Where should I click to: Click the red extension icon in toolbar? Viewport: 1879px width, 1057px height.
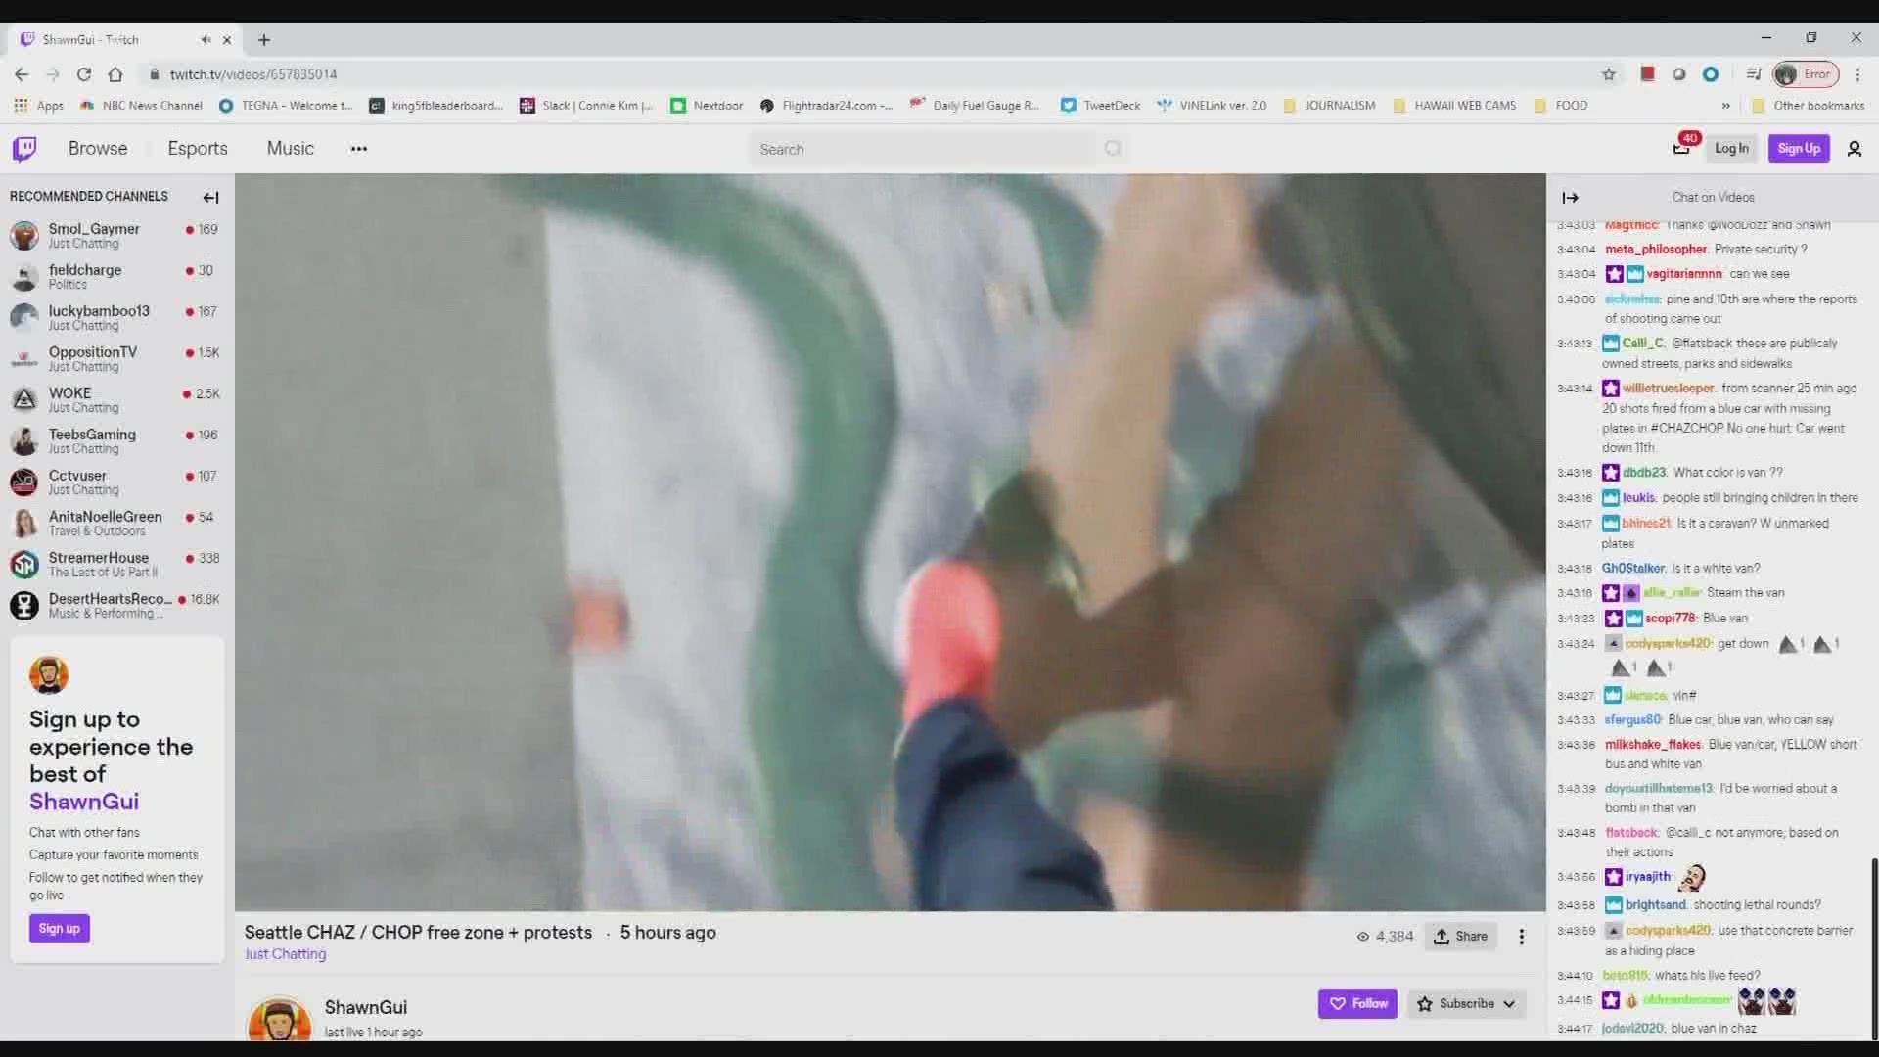pyautogui.click(x=1647, y=74)
